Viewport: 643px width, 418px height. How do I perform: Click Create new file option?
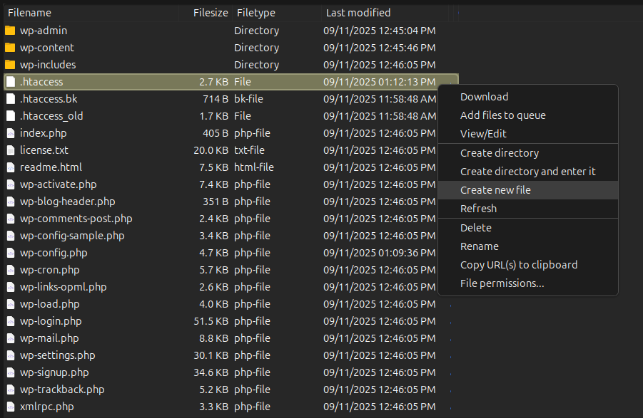[528, 190]
